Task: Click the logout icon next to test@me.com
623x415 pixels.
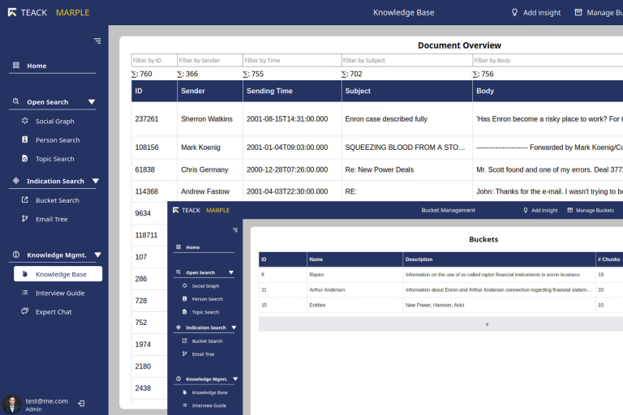Action: 81,404
